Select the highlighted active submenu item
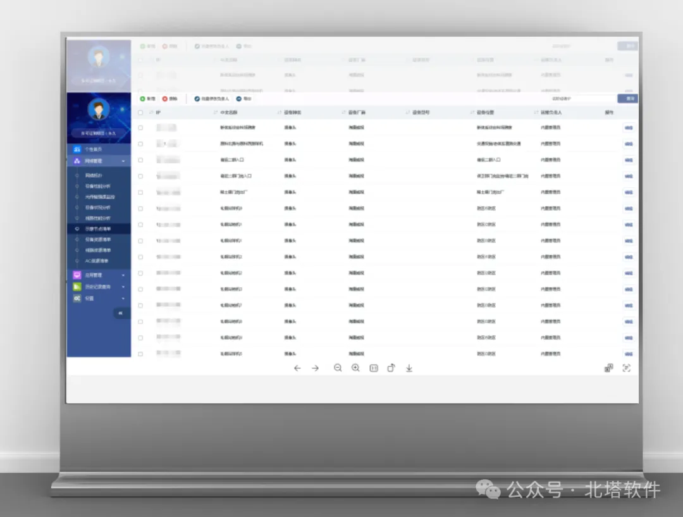The width and height of the screenshot is (683, 517). pyautogui.click(x=99, y=229)
